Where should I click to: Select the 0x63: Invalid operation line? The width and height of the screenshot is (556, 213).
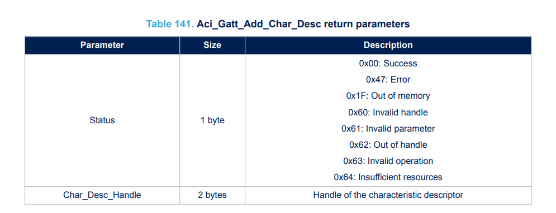[x=388, y=161]
